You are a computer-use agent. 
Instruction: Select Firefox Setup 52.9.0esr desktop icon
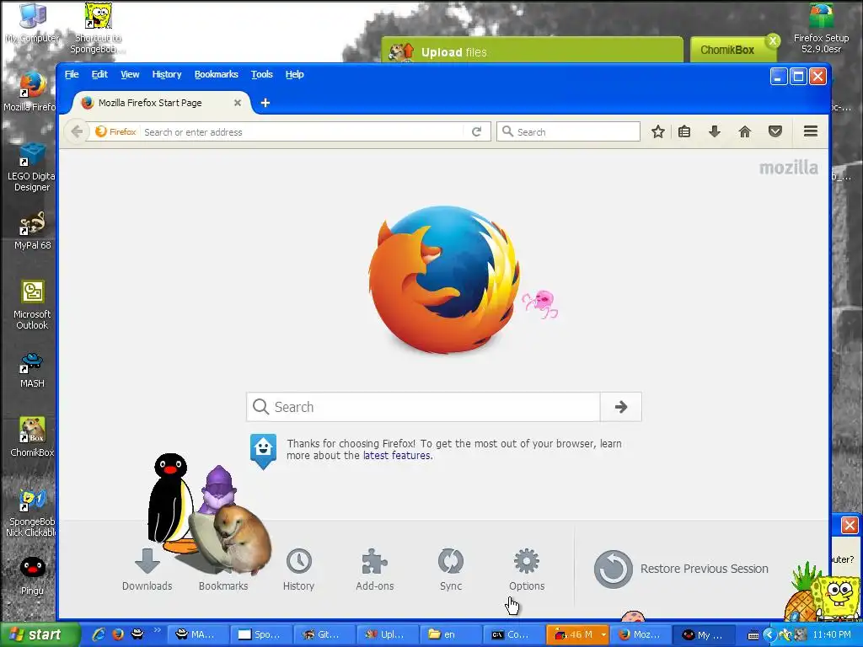[821, 28]
